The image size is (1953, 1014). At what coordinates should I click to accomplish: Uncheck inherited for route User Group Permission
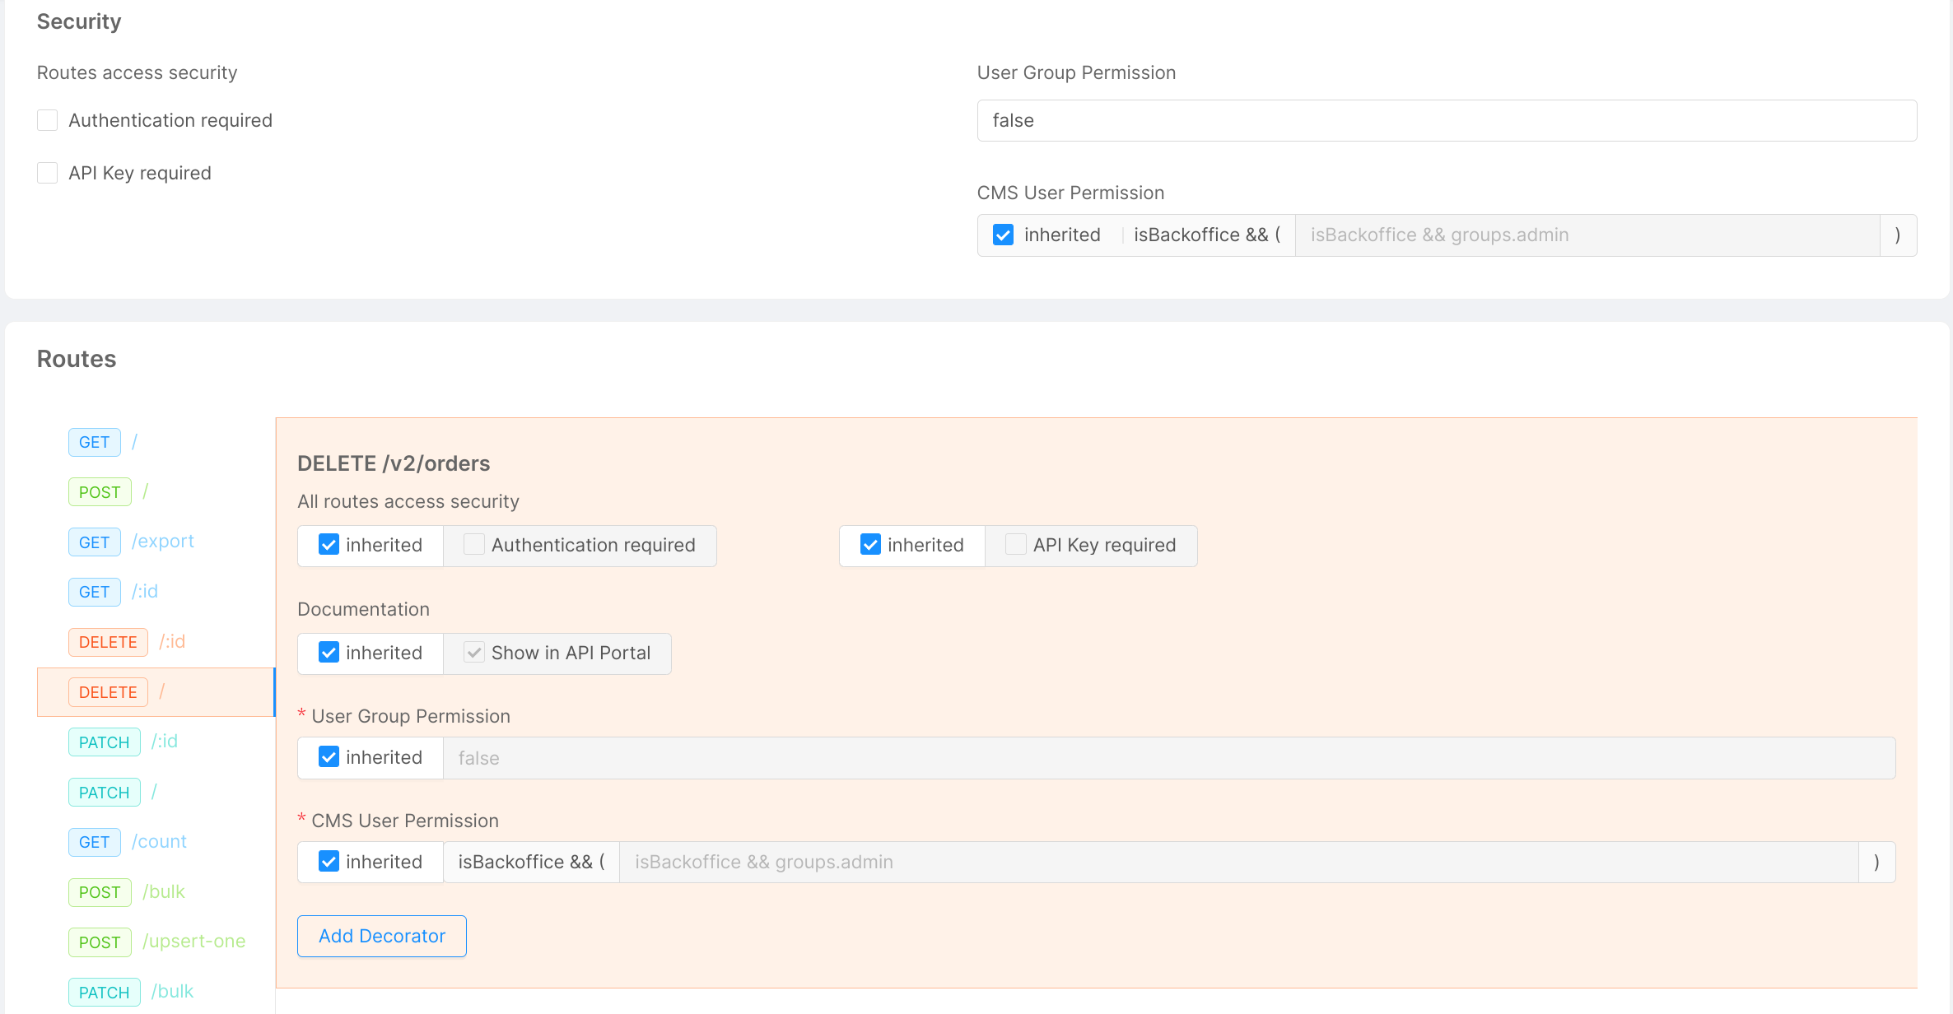(x=329, y=757)
